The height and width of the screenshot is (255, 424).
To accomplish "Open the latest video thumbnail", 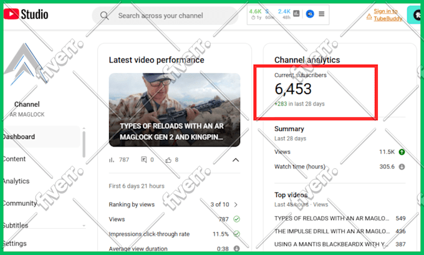I will point(175,110).
